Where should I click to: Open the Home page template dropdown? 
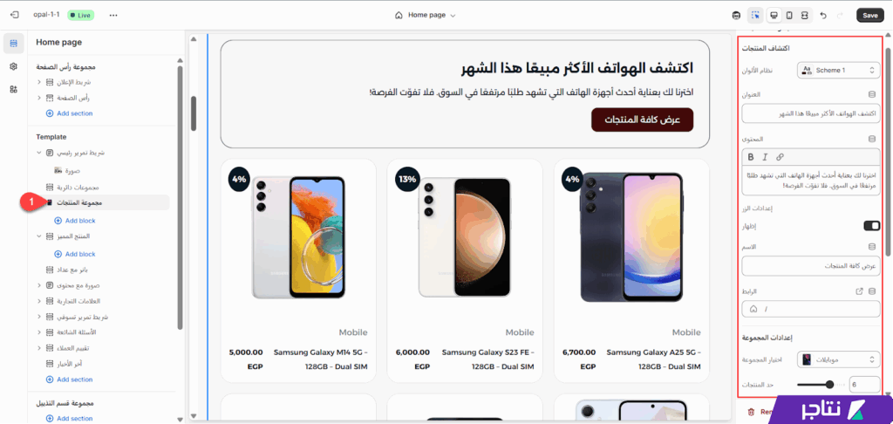click(426, 16)
